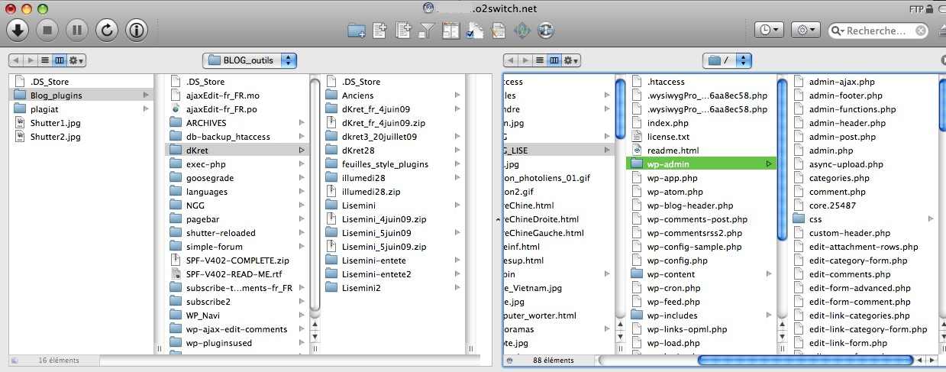Open the BLOG_outils path dropdown

click(250, 60)
